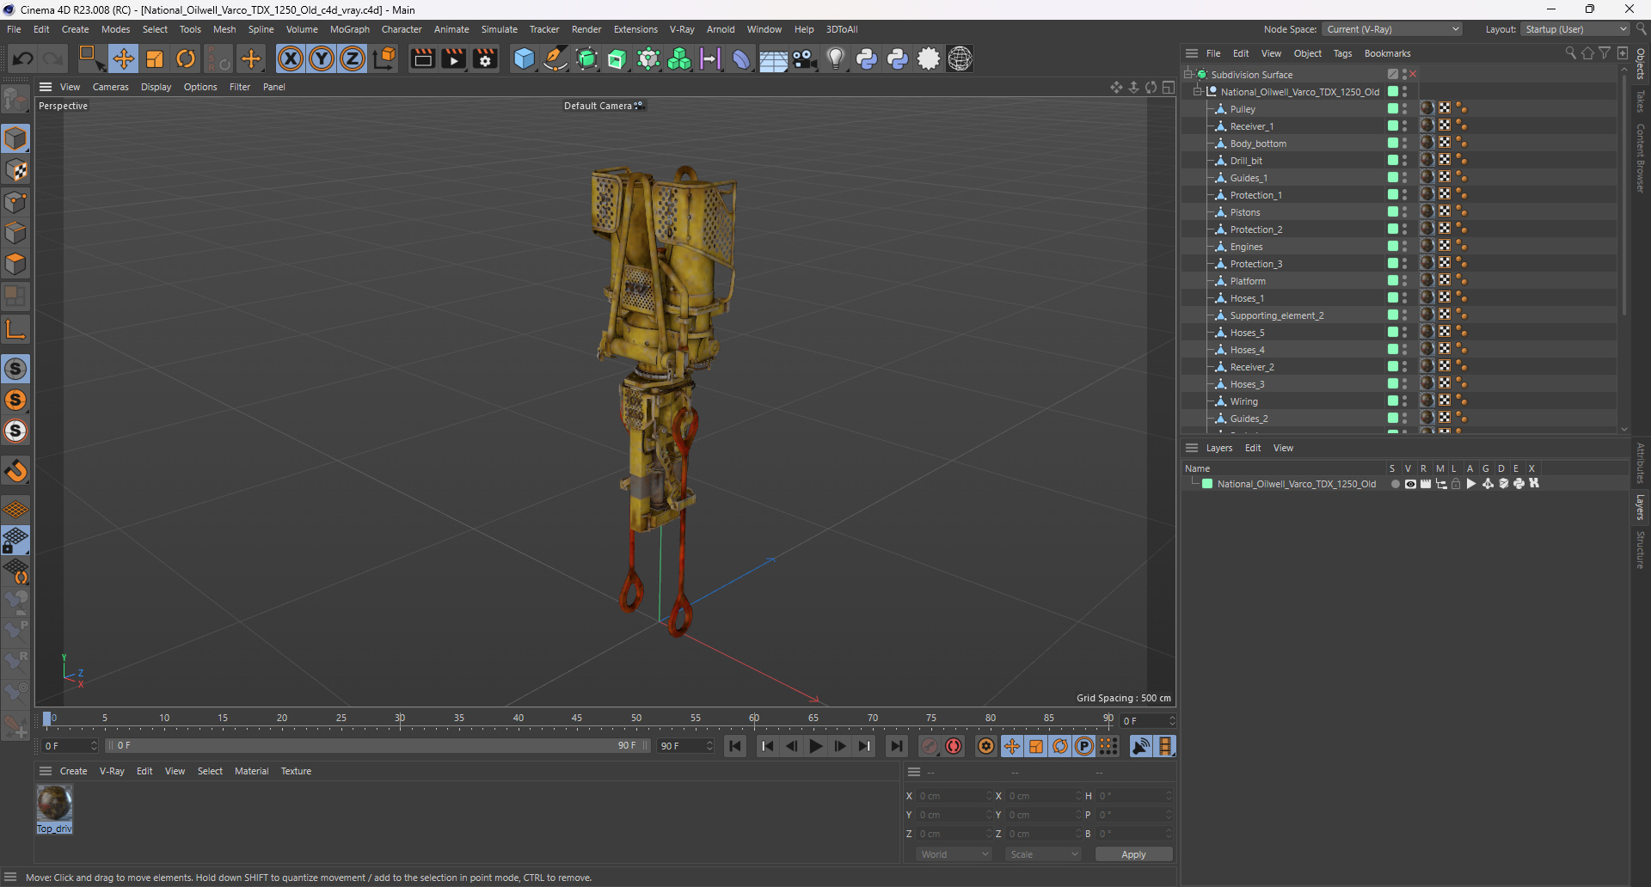Open Edit Render Settings gear clapperboard
The width and height of the screenshot is (1651, 887).
pos(485,58)
